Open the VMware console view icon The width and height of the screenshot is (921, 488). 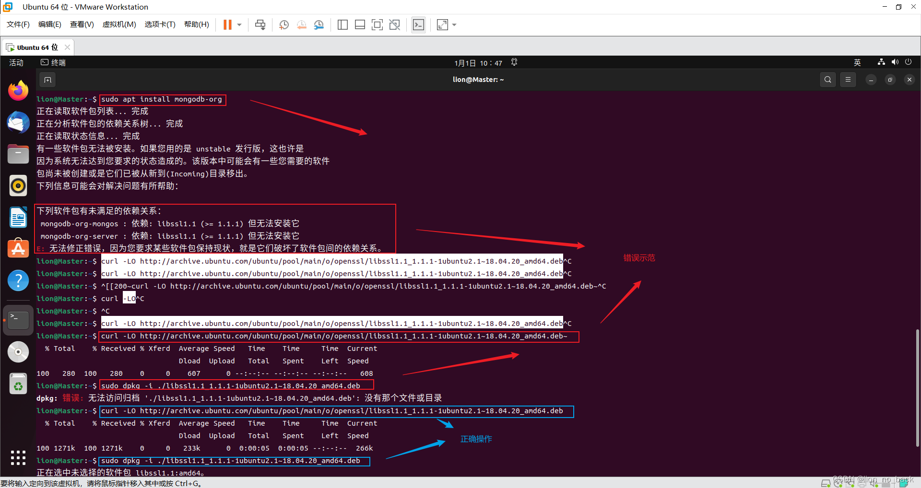click(418, 24)
